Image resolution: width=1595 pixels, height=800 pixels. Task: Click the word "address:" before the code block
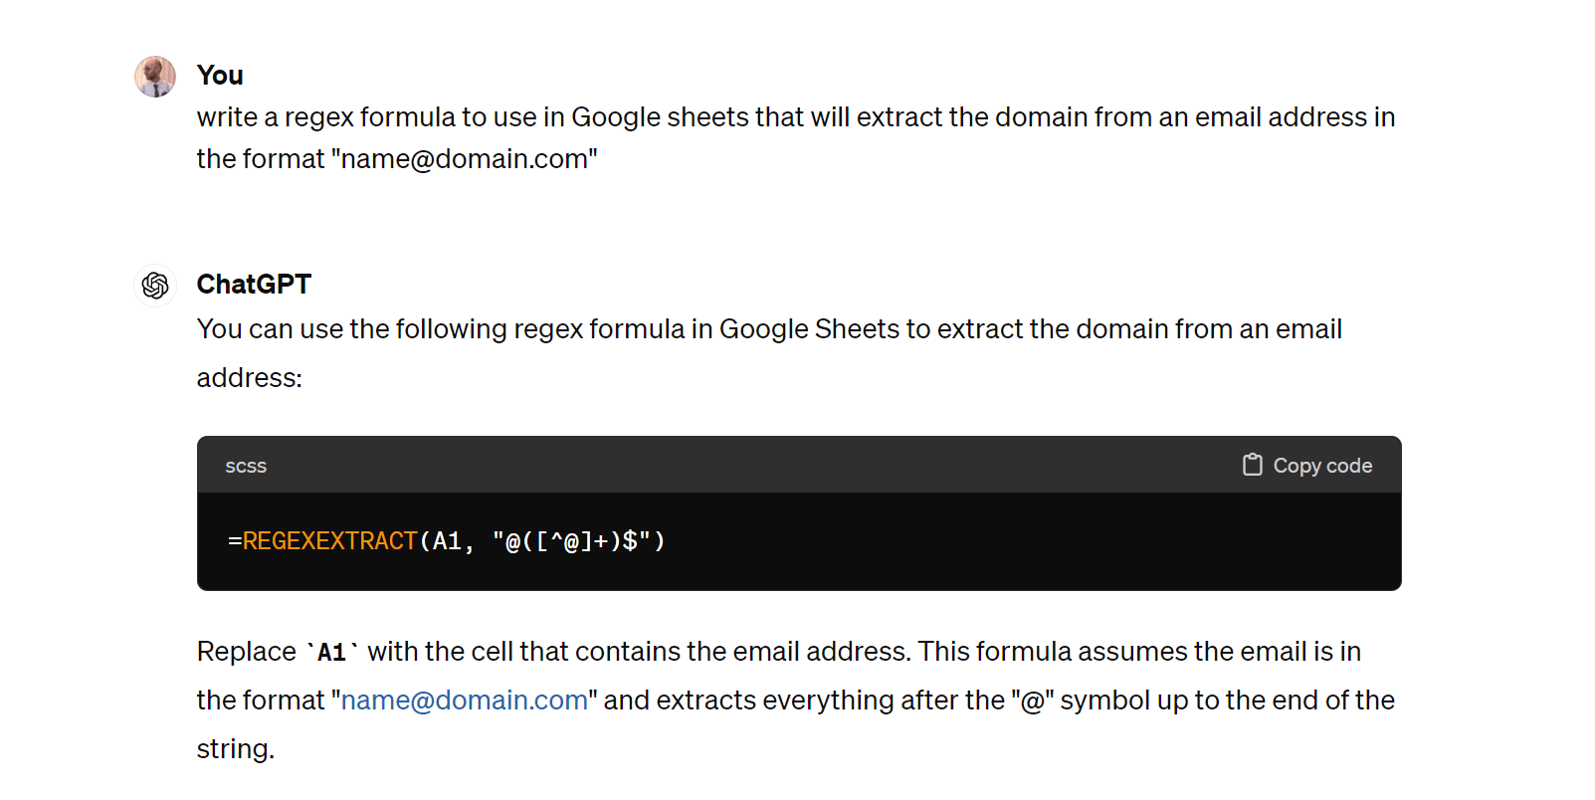click(249, 378)
